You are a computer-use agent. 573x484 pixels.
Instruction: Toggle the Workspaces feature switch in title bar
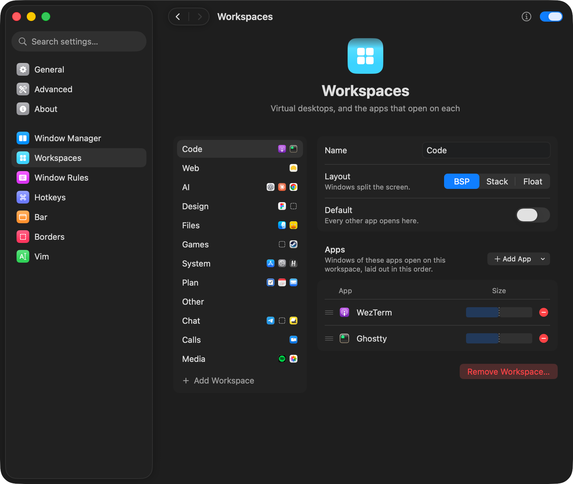pyautogui.click(x=551, y=17)
